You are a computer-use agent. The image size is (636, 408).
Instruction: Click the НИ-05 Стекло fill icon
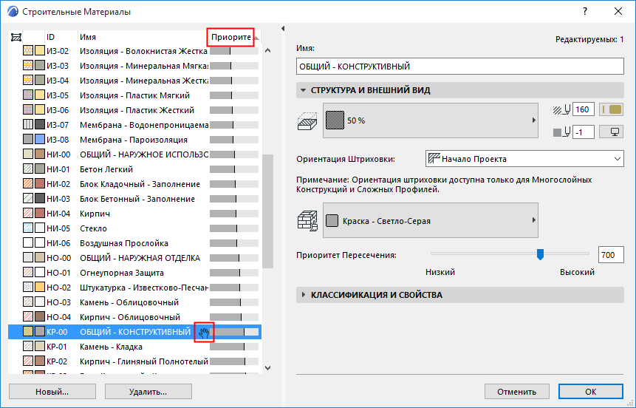click(28, 228)
